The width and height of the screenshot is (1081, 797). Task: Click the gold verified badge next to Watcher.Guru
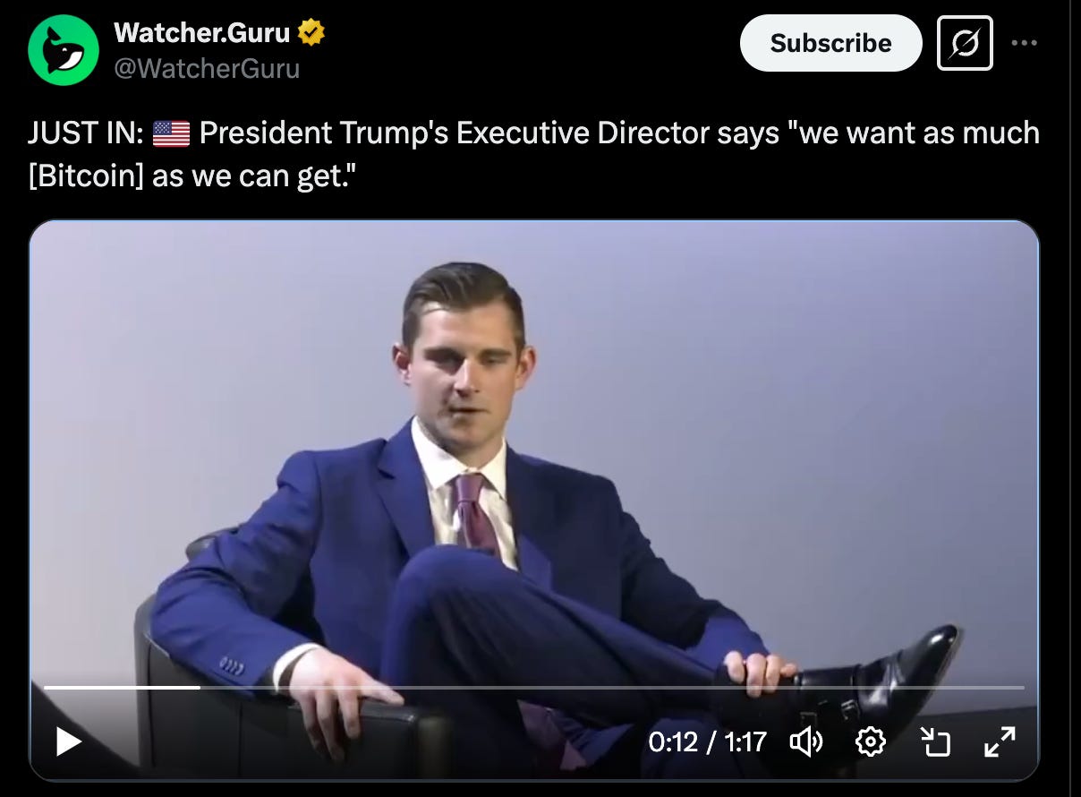tap(311, 34)
